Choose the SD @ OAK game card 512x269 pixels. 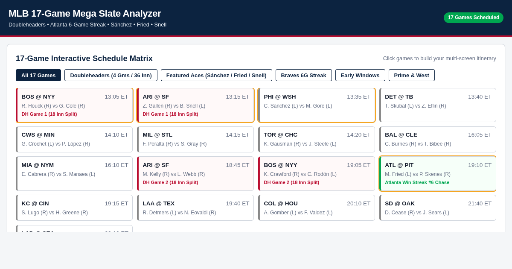pyautogui.click(x=438, y=208)
